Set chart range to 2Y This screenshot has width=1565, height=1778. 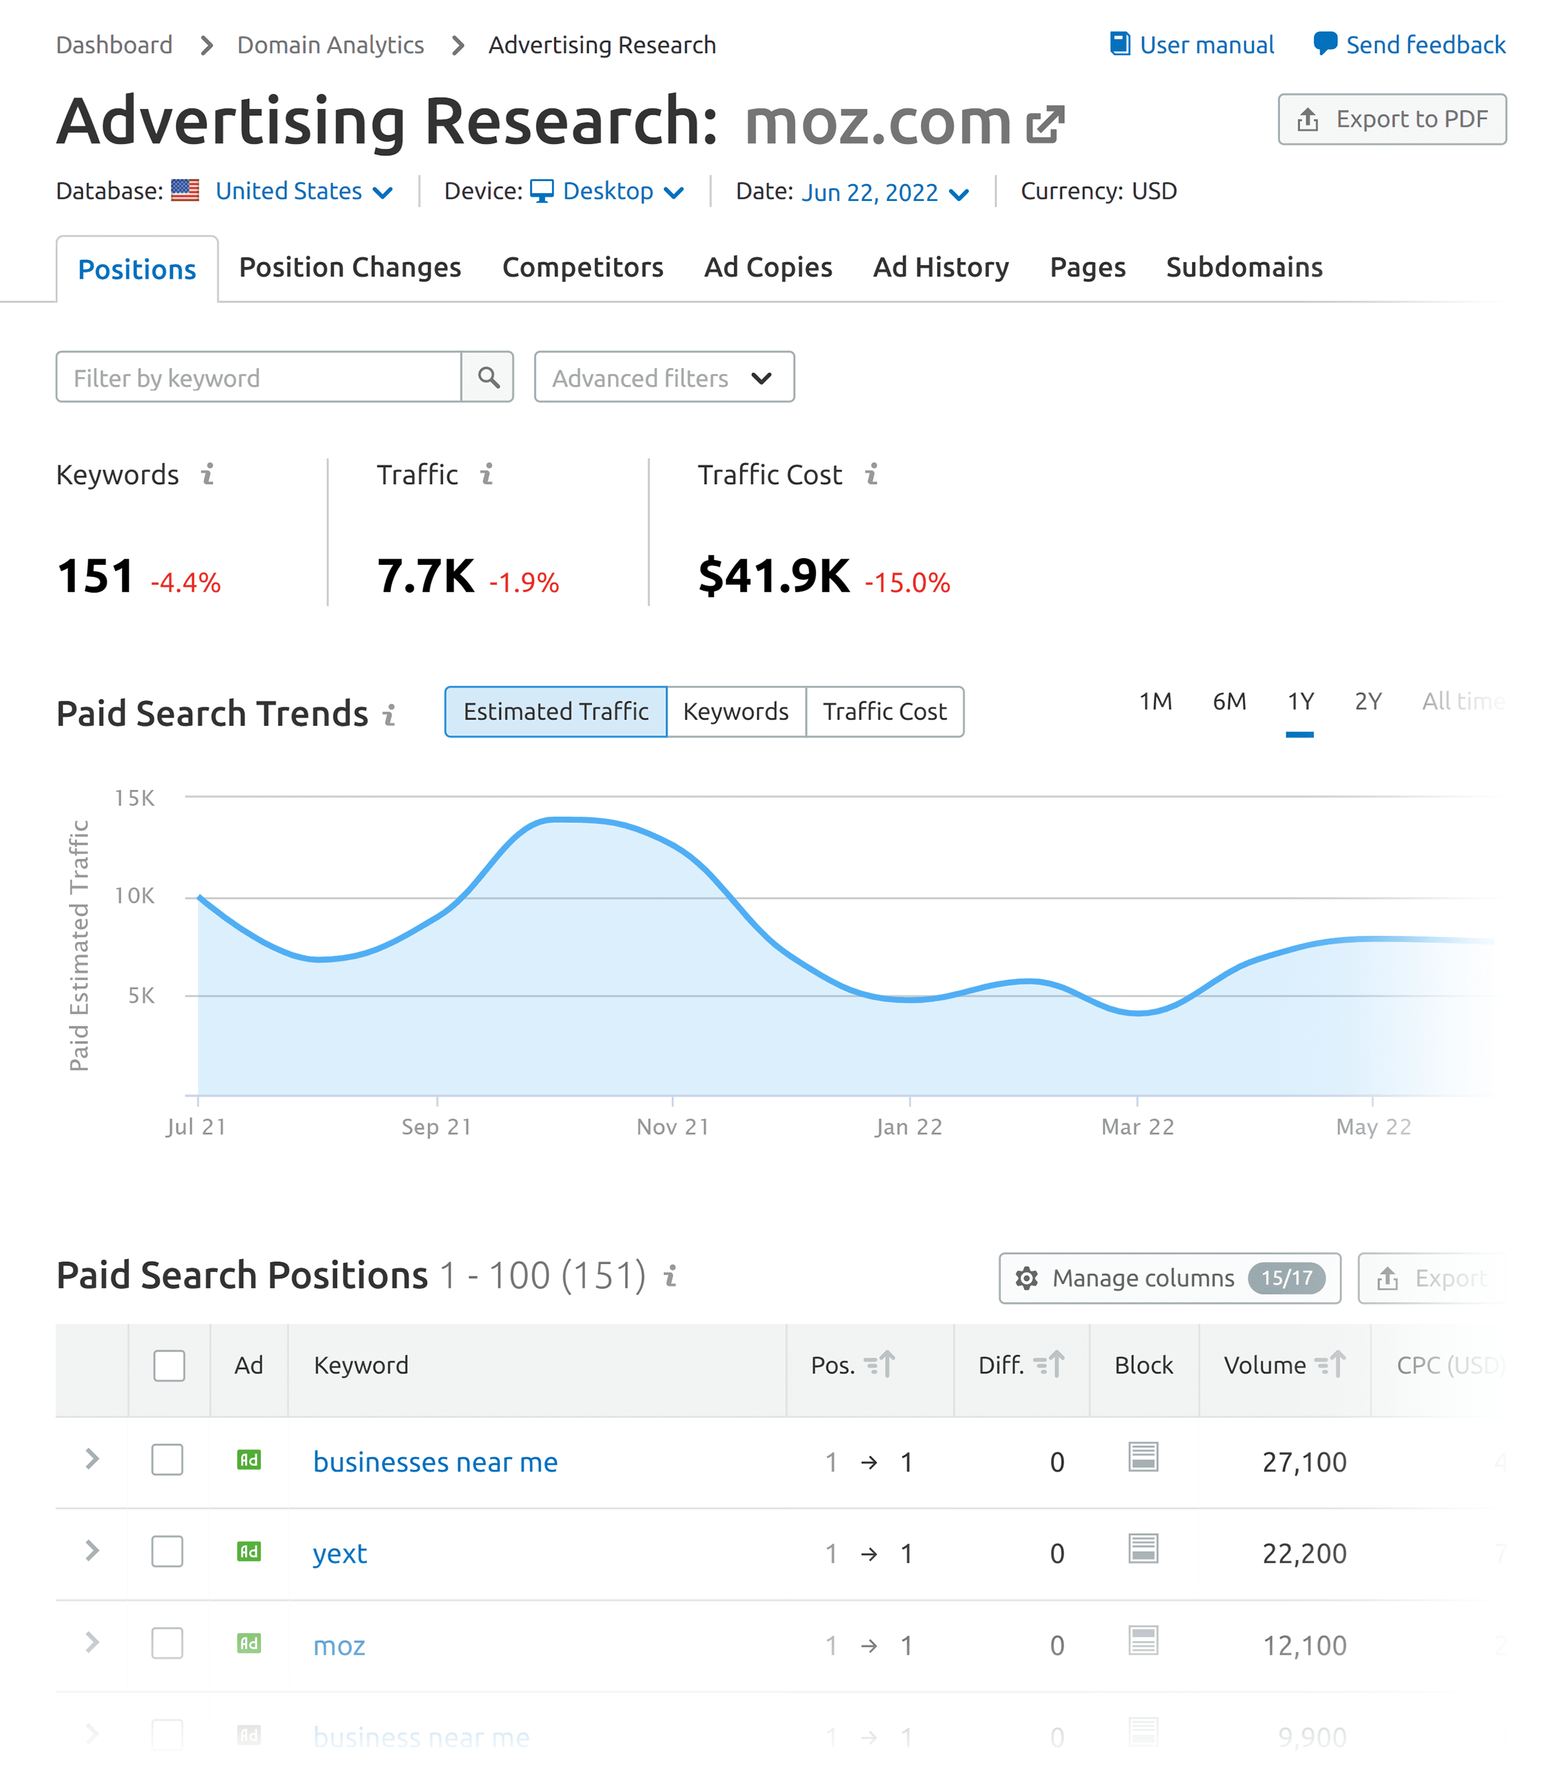point(1368,701)
